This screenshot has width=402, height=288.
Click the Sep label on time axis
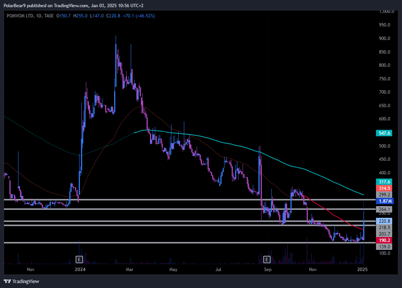[267, 269]
